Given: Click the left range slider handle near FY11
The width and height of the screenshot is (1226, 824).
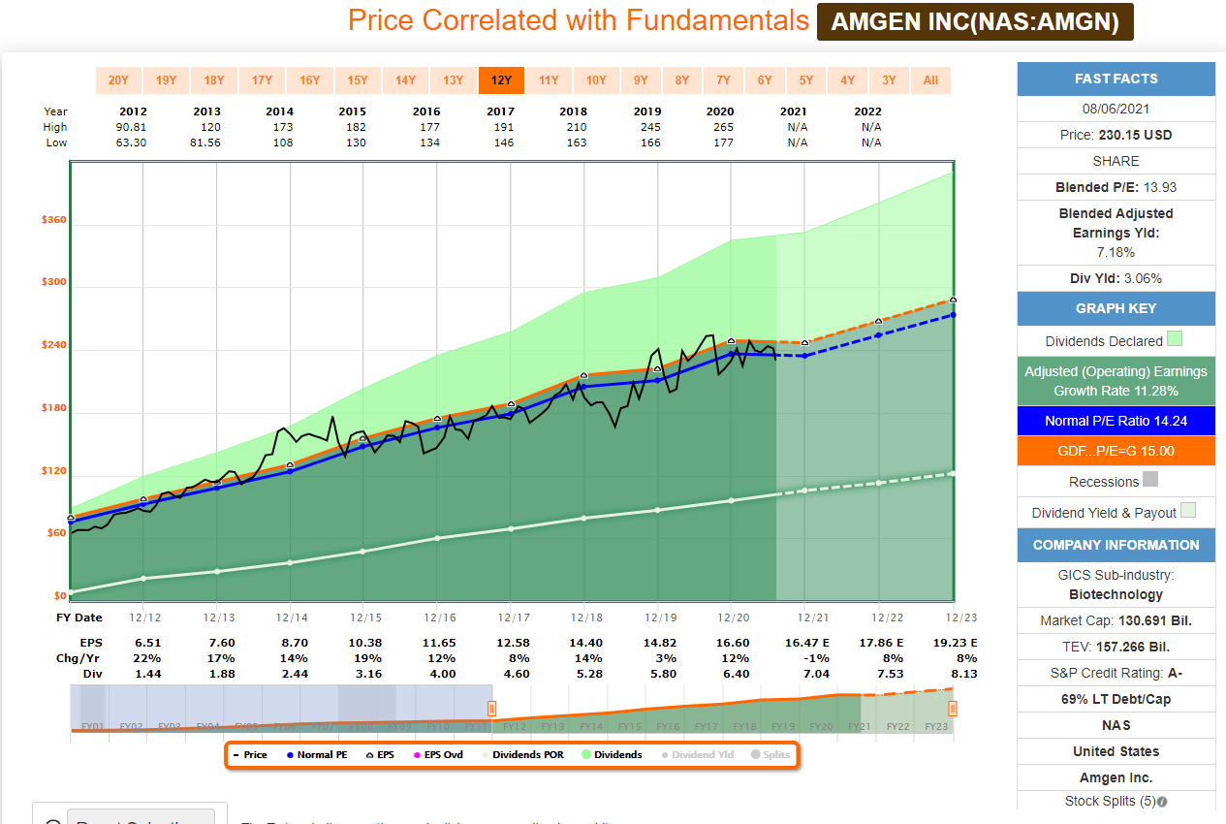Looking at the screenshot, I should (491, 709).
